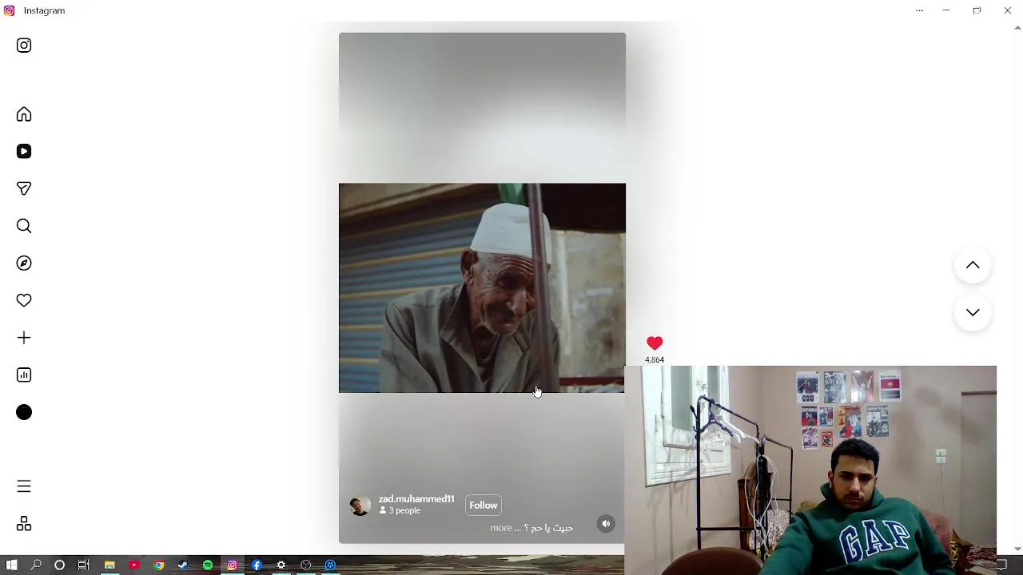Go to the next reel

point(973,312)
